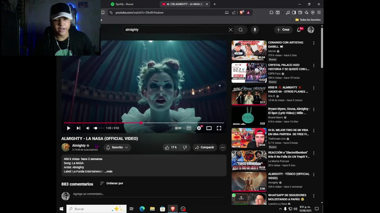Seek on the red video progress bar

[x=144, y=122]
